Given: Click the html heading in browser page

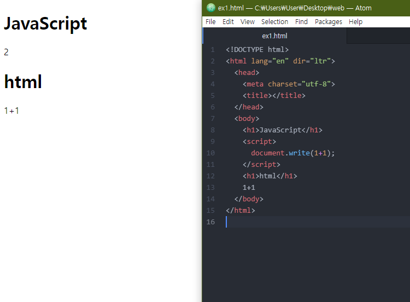Looking at the screenshot, I should tap(23, 82).
